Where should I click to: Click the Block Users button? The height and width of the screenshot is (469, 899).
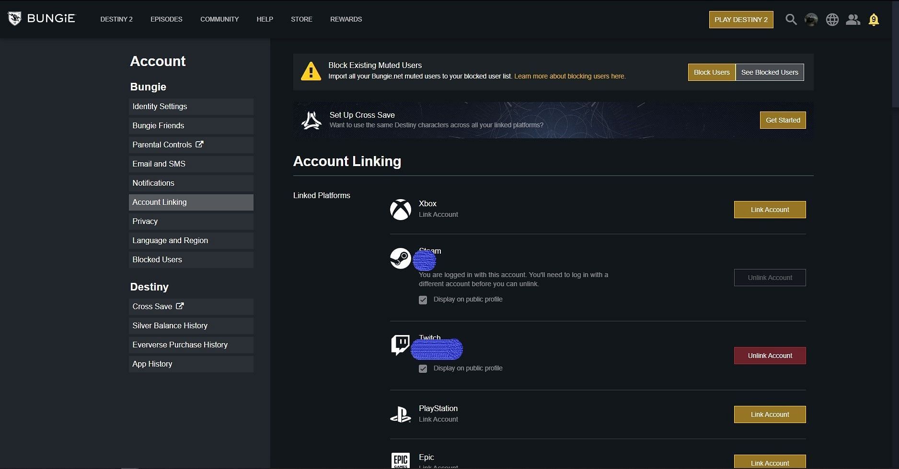[712, 72]
